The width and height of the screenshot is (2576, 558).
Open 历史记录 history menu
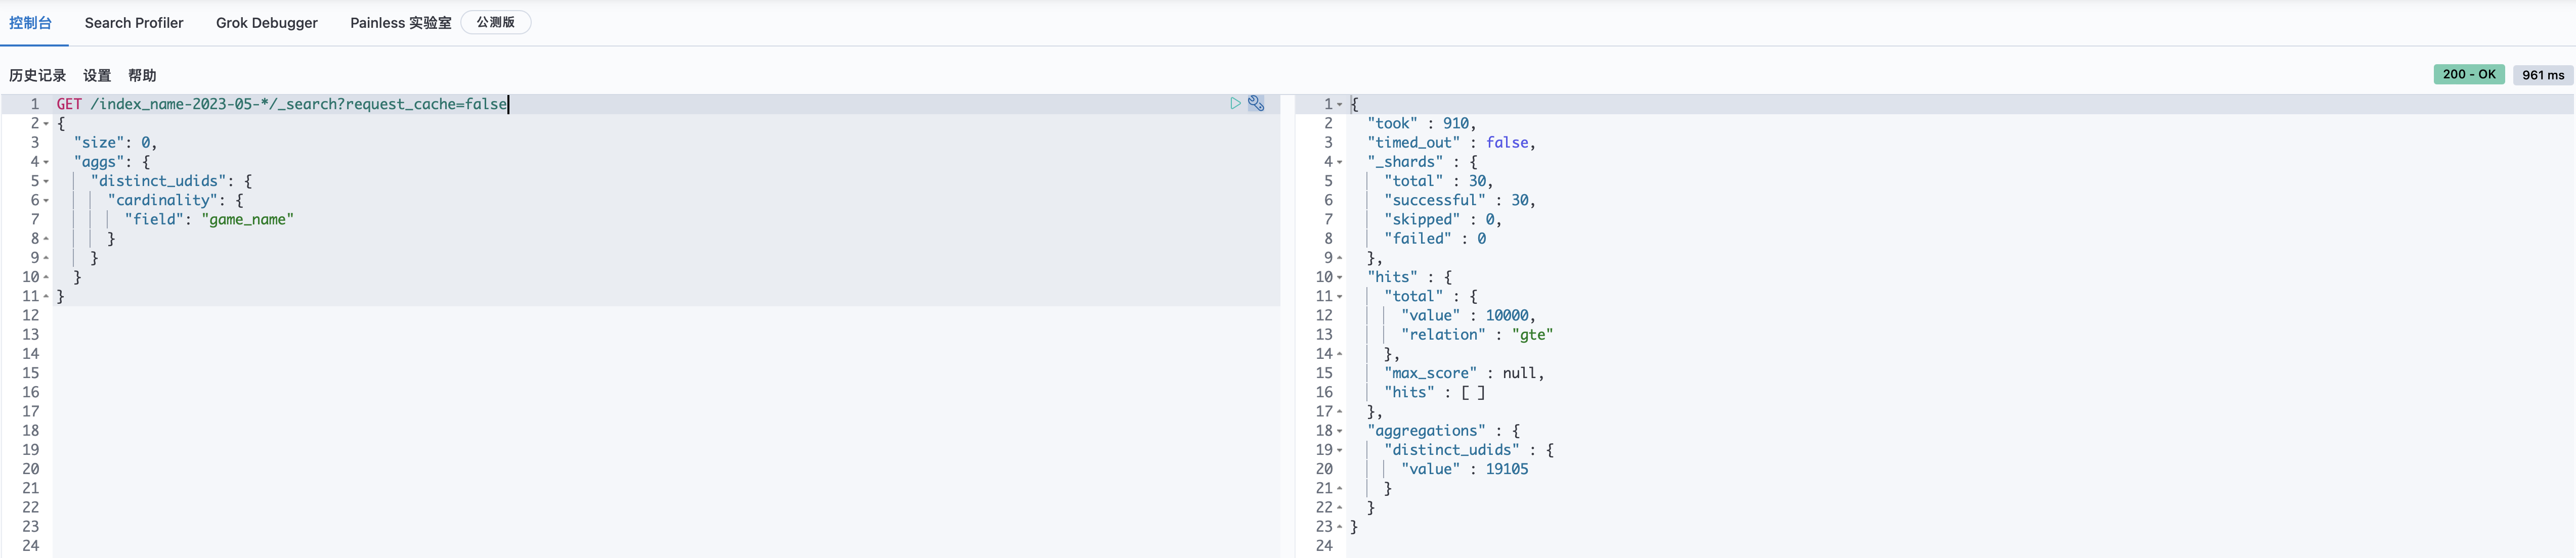[38, 76]
